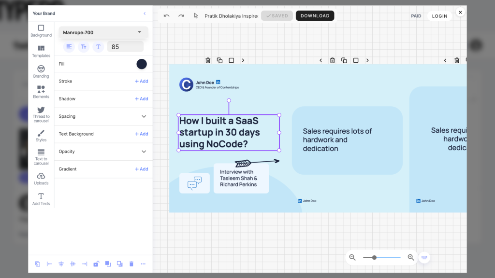This screenshot has width=495, height=278.
Task: Toggle the lock icon in bottom toolbar
Action: [96, 264]
